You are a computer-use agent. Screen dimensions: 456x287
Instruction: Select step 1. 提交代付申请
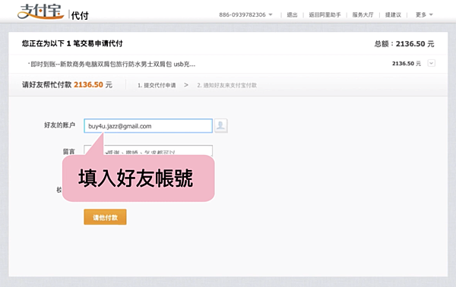pos(157,85)
